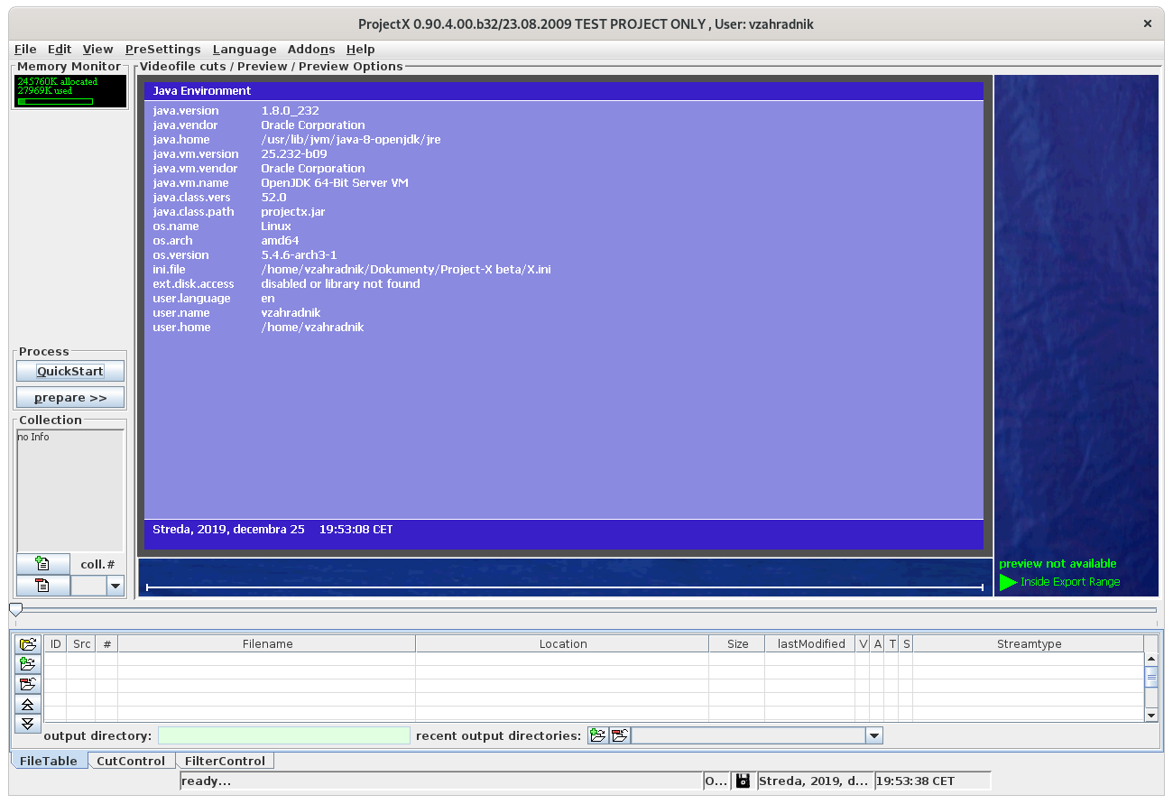Add an output directory with the green plus folder

[x=597, y=735]
